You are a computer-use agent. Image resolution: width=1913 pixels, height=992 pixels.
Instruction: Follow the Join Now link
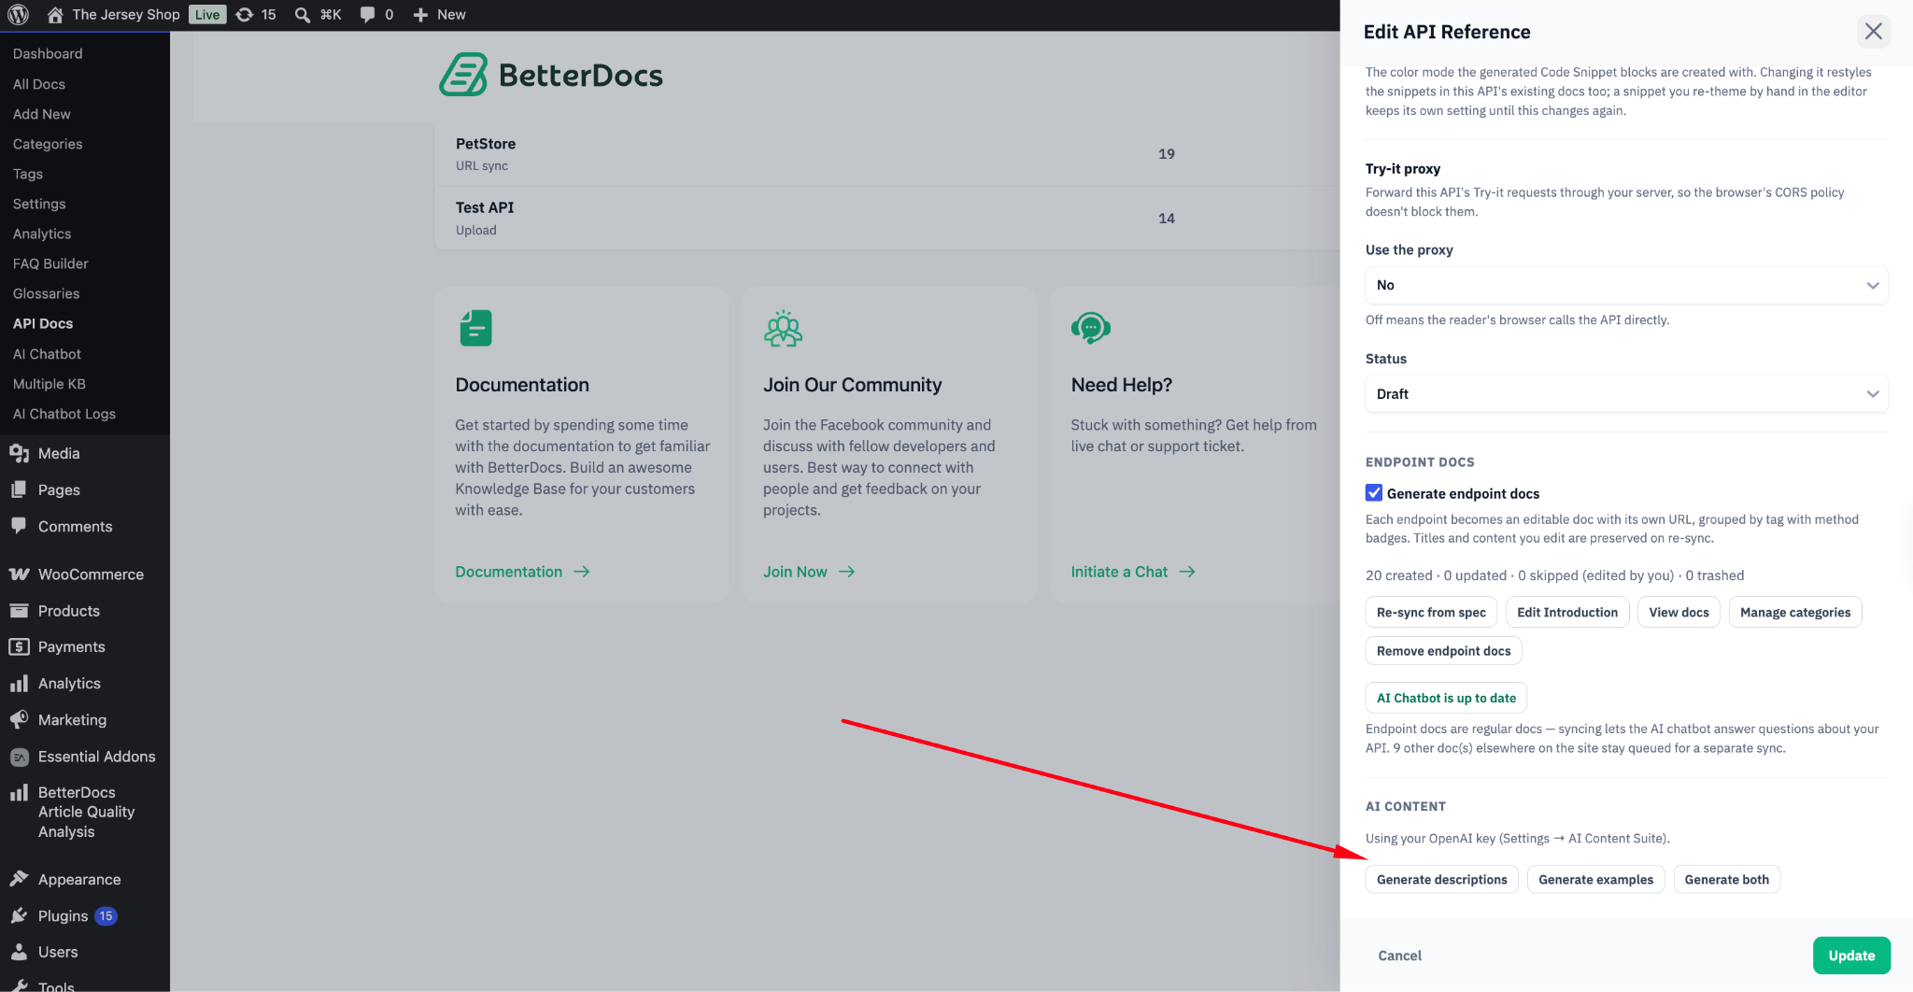(809, 572)
